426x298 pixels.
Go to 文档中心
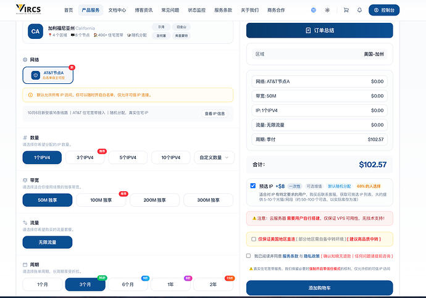point(117,10)
